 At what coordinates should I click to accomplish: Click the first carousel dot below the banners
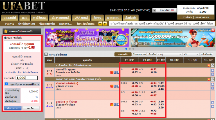coord(126,49)
